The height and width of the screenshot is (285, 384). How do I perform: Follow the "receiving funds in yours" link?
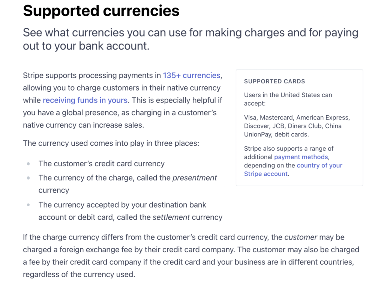click(x=85, y=100)
